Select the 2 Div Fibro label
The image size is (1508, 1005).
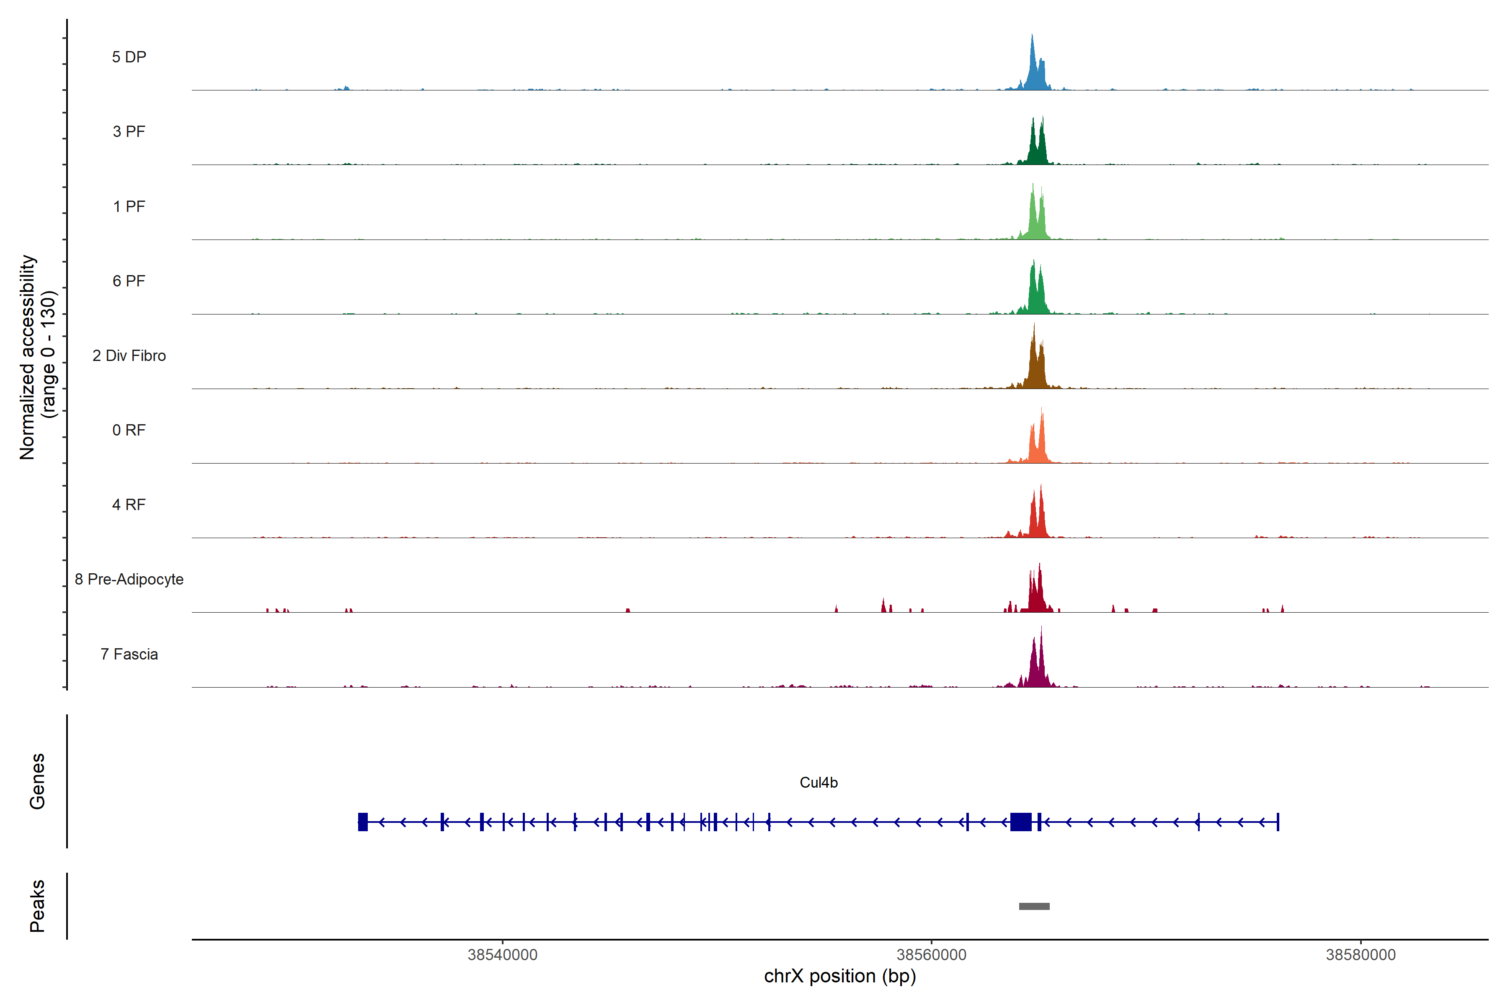click(129, 356)
